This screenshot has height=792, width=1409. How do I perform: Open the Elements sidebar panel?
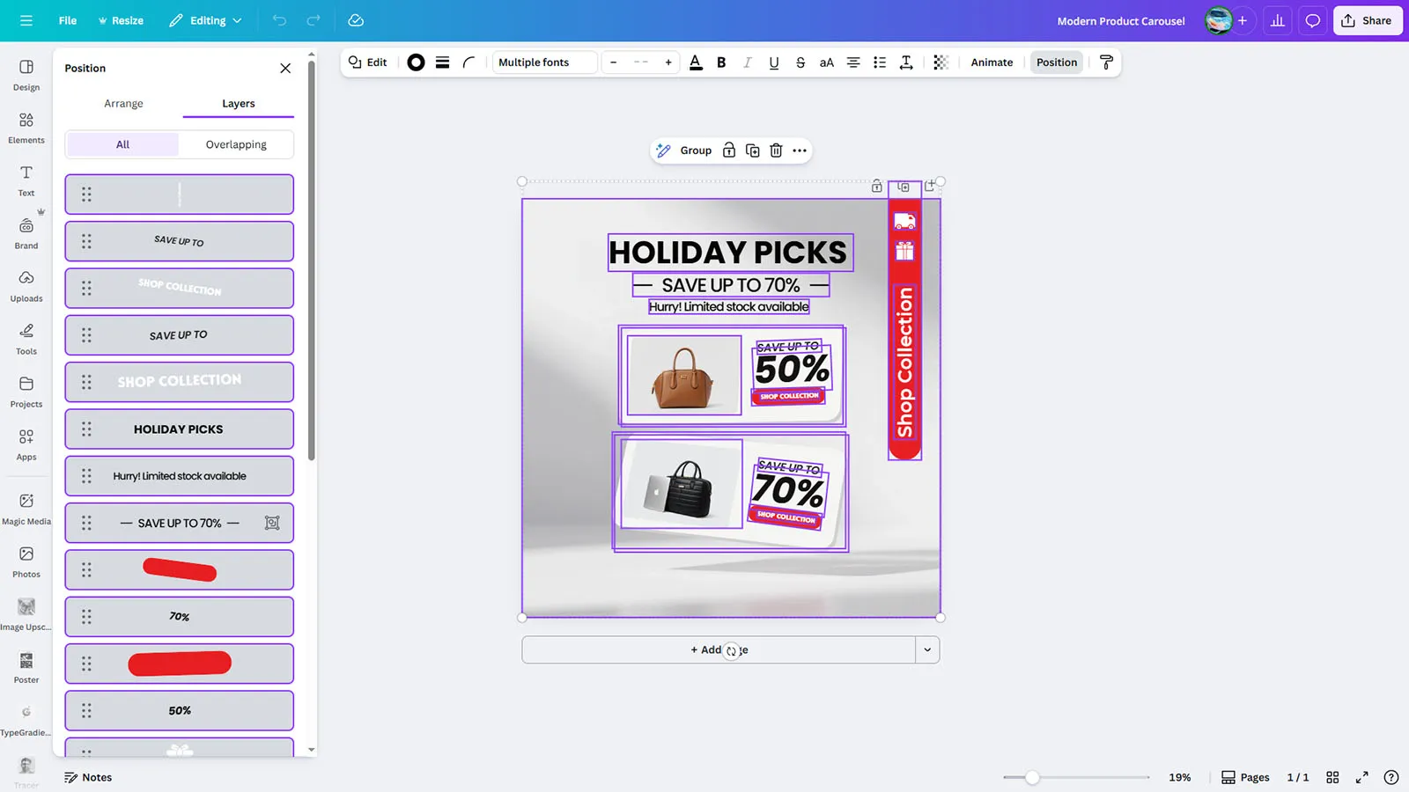pyautogui.click(x=26, y=128)
